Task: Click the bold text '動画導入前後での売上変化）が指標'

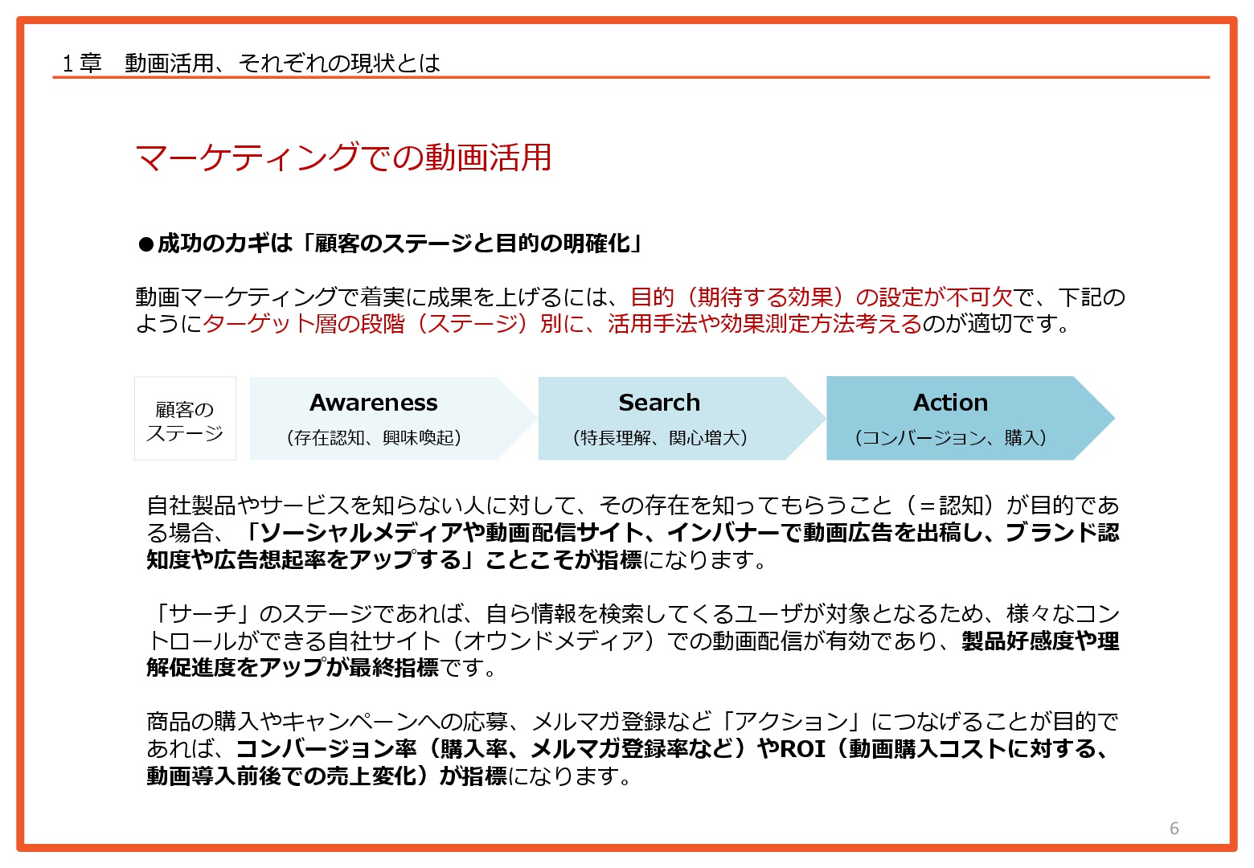Action: 326,776
